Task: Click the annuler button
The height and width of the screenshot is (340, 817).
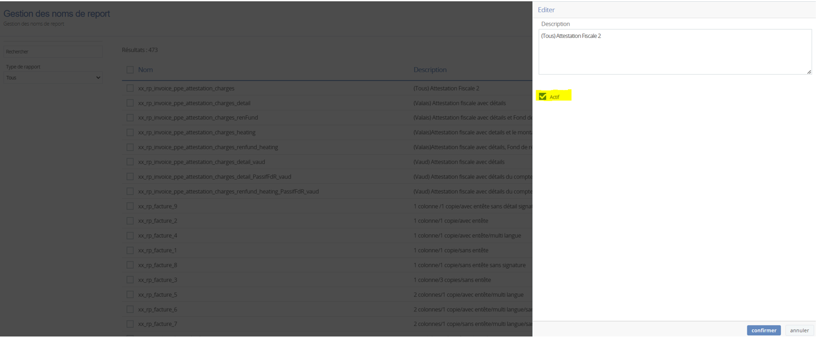Action: pyautogui.click(x=799, y=330)
